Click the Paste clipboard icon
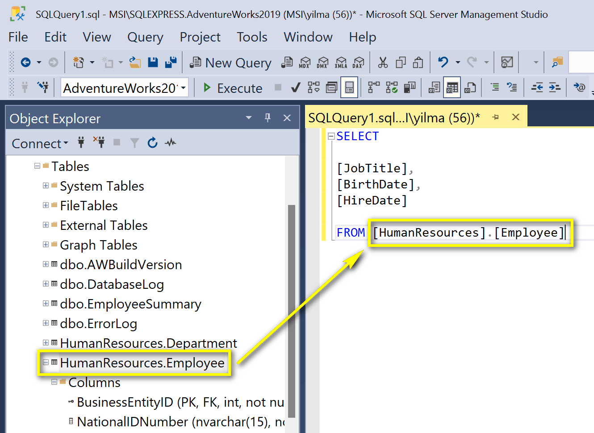594x433 pixels. pyautogui.click(x=418, y=62)
